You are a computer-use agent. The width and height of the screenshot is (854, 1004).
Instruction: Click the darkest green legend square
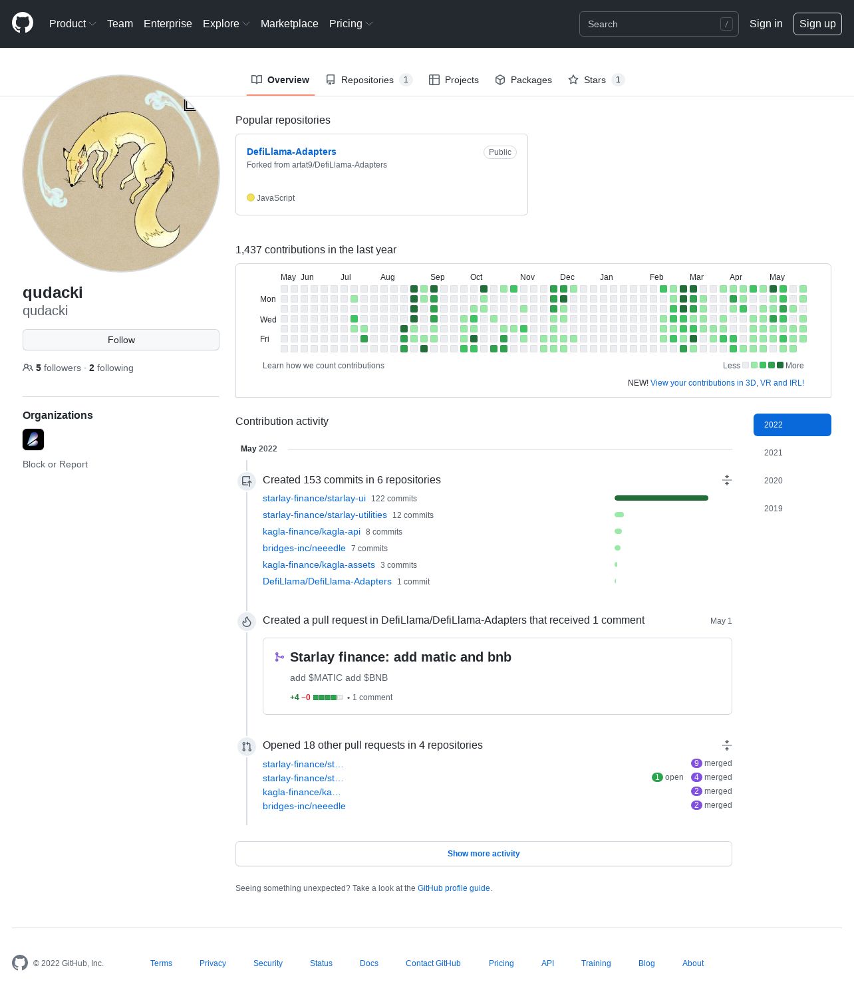[x=780, y=365]
